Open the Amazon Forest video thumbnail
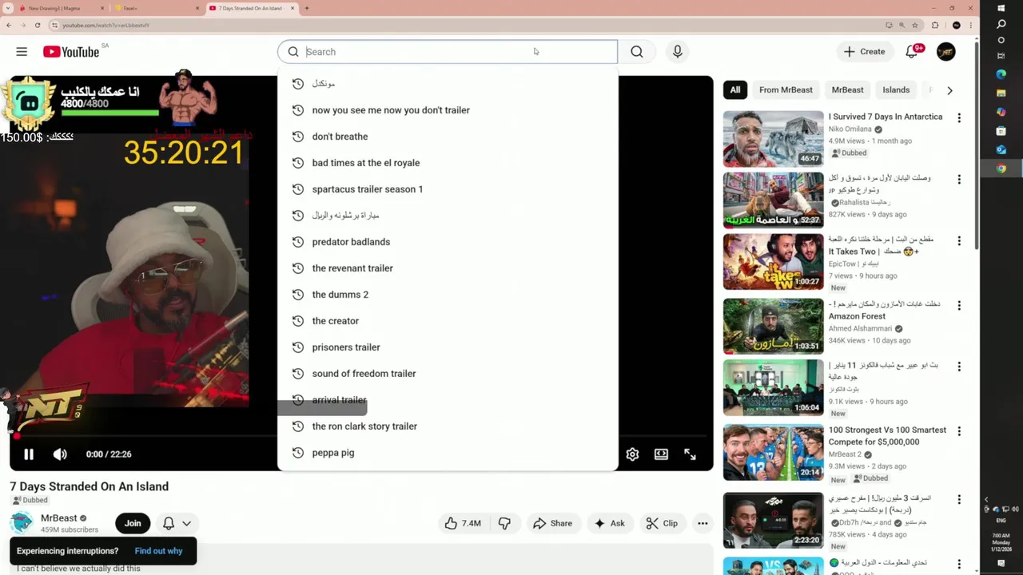Viewport: 1023px width, 575px height. 773,326
